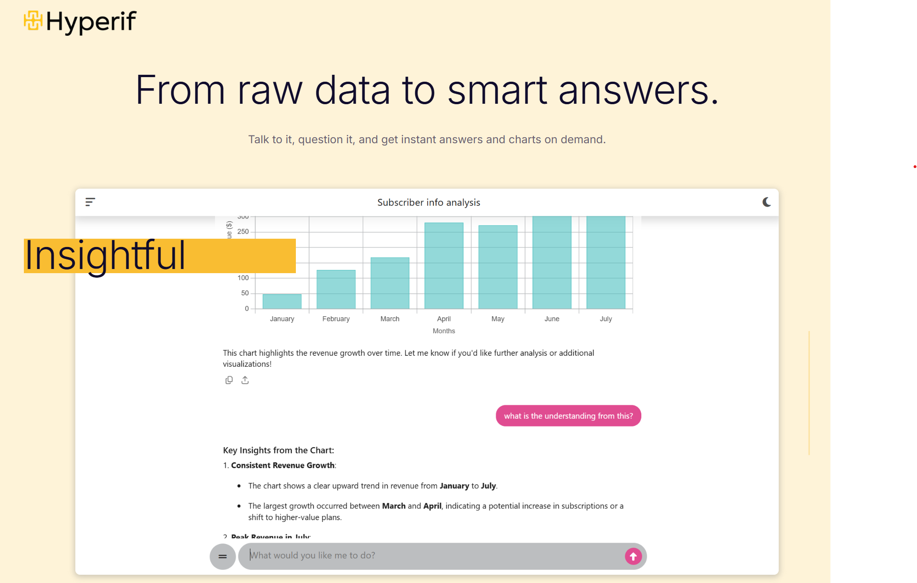Click the 'Key Insights from the Chart' heading

(278, 450)
